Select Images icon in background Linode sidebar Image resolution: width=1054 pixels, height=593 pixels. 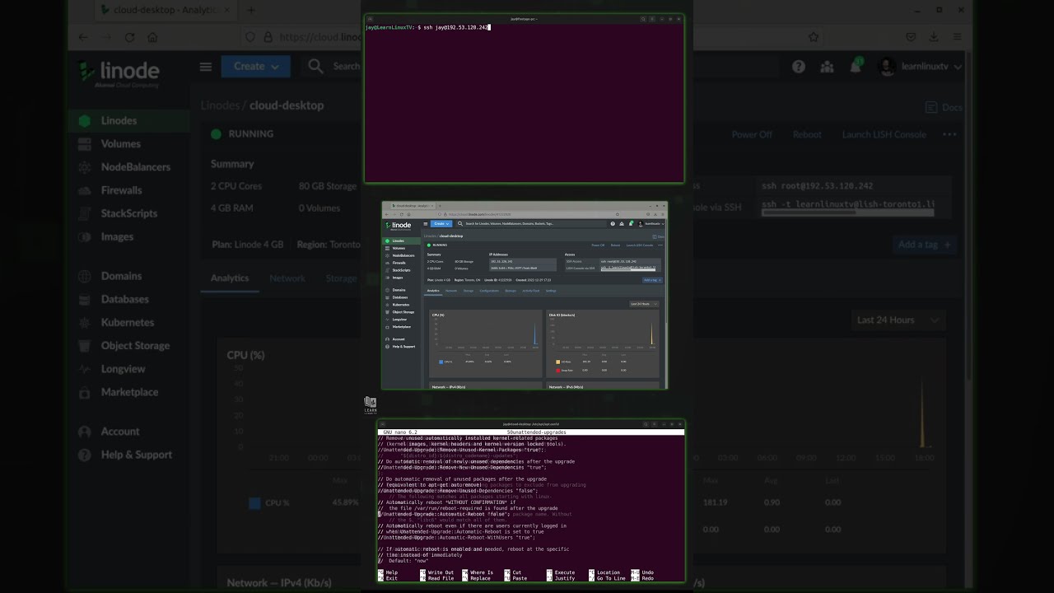pyautogui.click(x=84, y=236)
